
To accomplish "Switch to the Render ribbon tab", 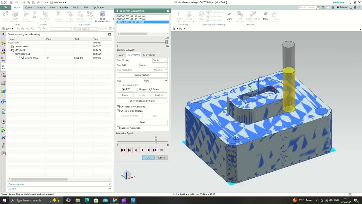I will pyautogui.click(x=64, y=7).
